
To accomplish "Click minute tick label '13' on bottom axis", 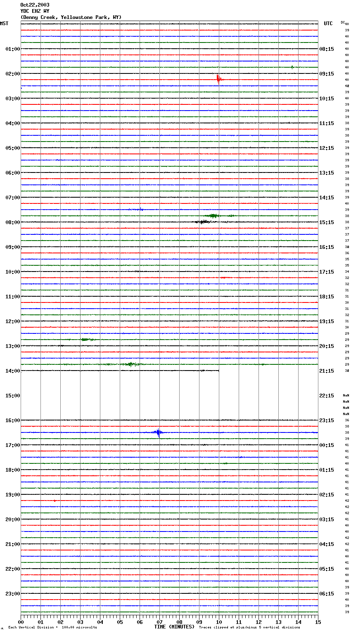I will (x=278, y=622).
